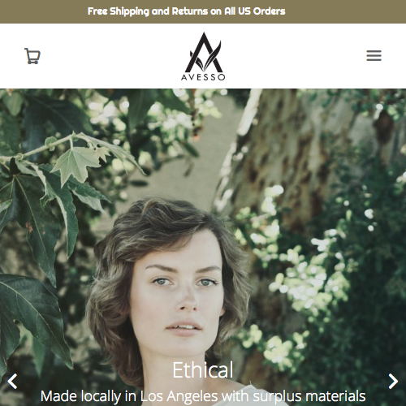Click the tree trunk in the hero image
The width and height of the screenshot is (406, 406).
click(x=292, y=152)
